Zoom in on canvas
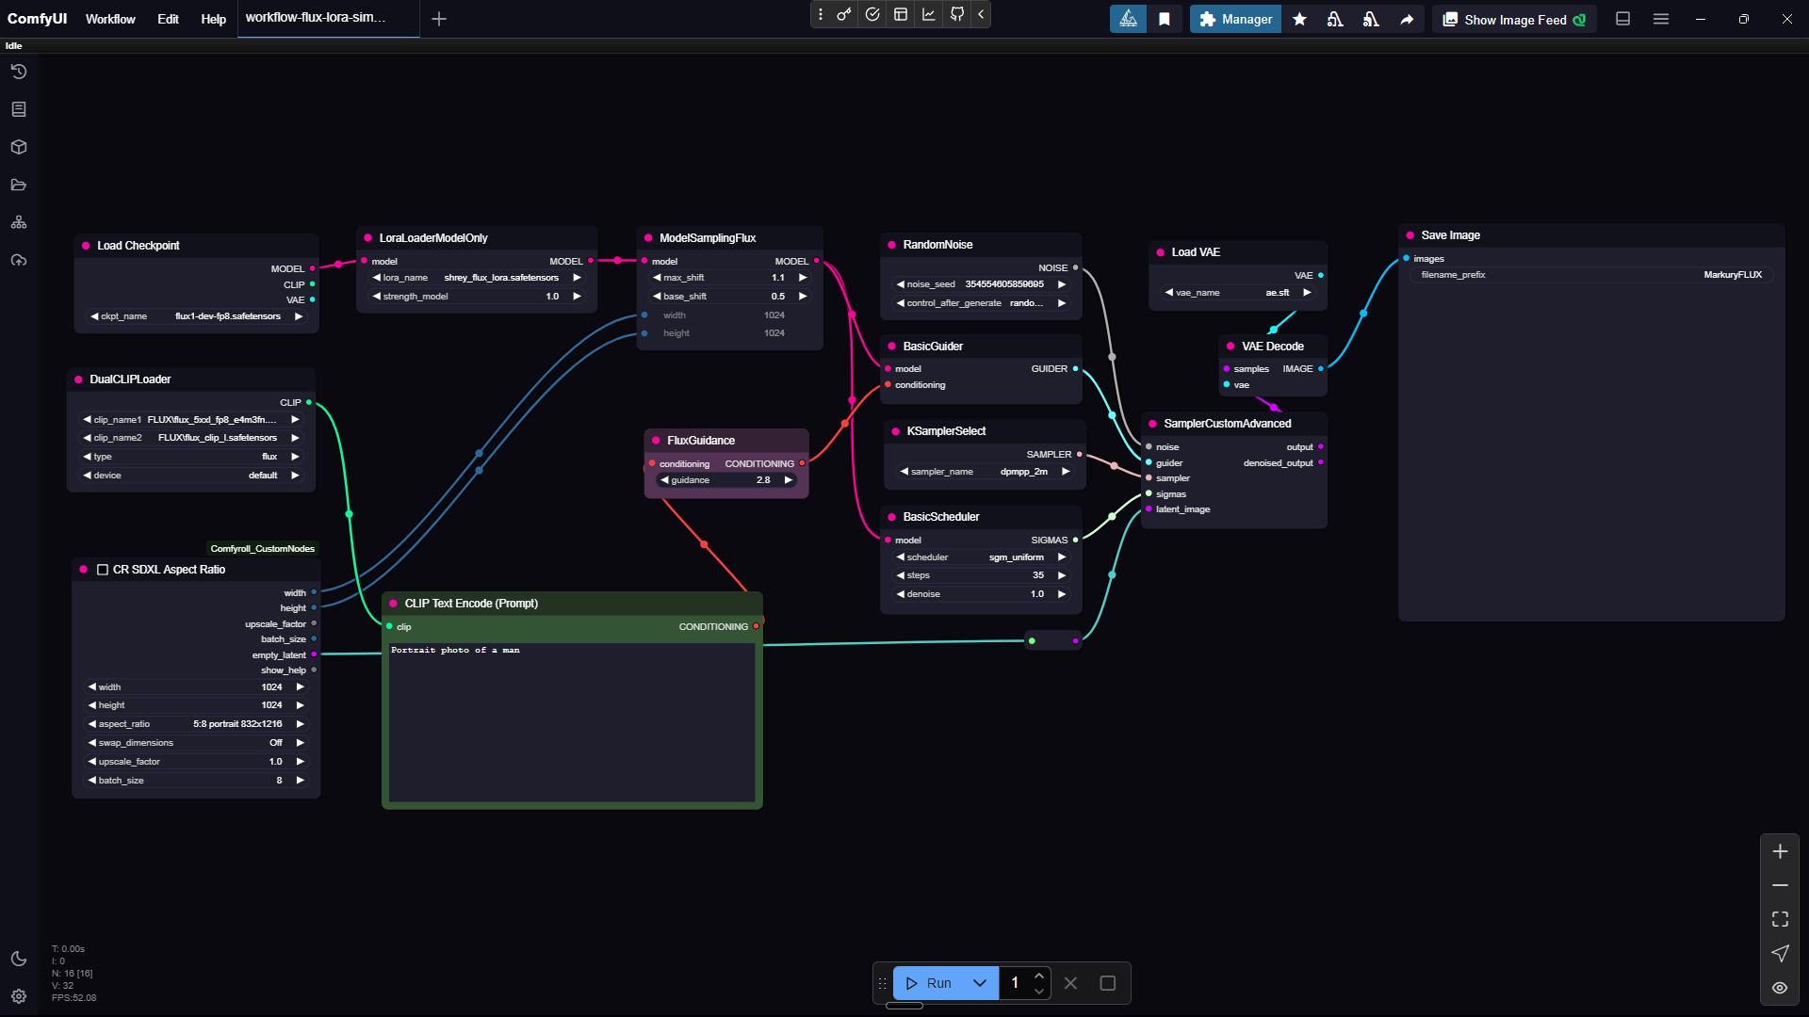The height and width of the screenshot is (1017, 1809). [1780, 851]
